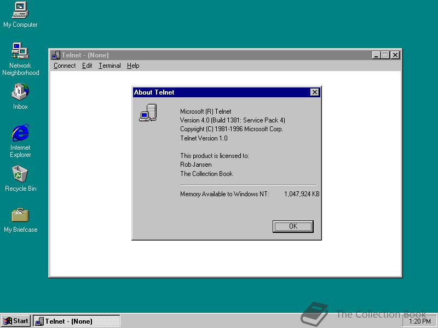This screenshot has width=438, height=328.
Task: Click the 'Microsoft (R) Telnet' text
Action: click(206, 112)
